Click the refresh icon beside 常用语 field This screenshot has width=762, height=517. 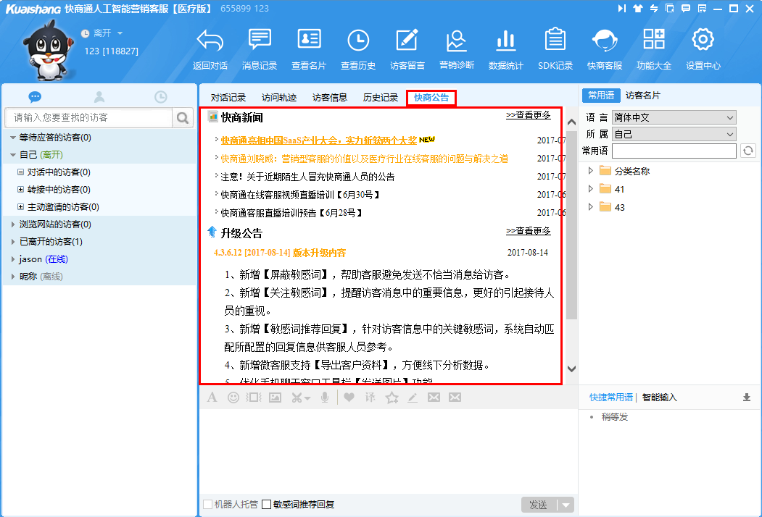(747, 151)
